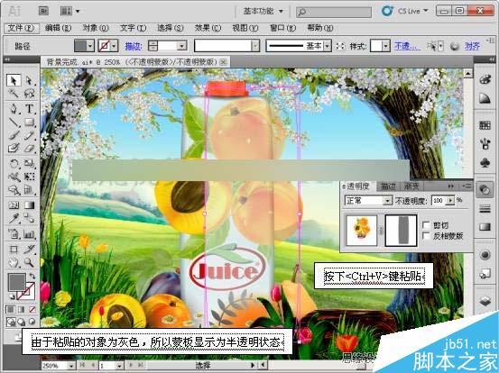Enable the 反相蒙版 (Invert Mask) checkbox
This screenshot has width=499, height=373.
pyautogui.click(x=426, y=235)
